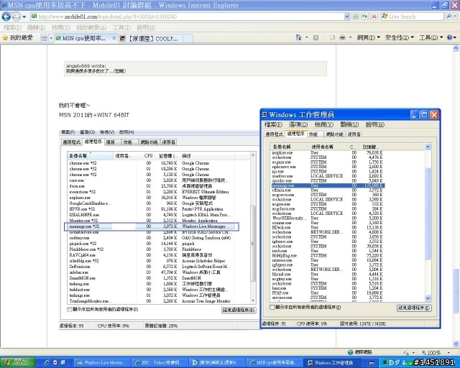
Task: Select the highlighted msnmsgr.exe row in Task Manager
Action: 328,185
